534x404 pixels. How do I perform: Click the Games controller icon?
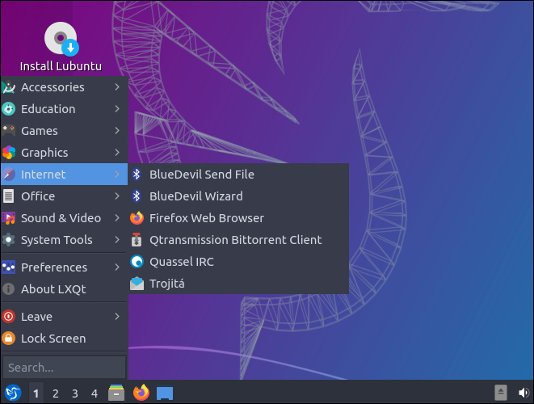point(9,131)
